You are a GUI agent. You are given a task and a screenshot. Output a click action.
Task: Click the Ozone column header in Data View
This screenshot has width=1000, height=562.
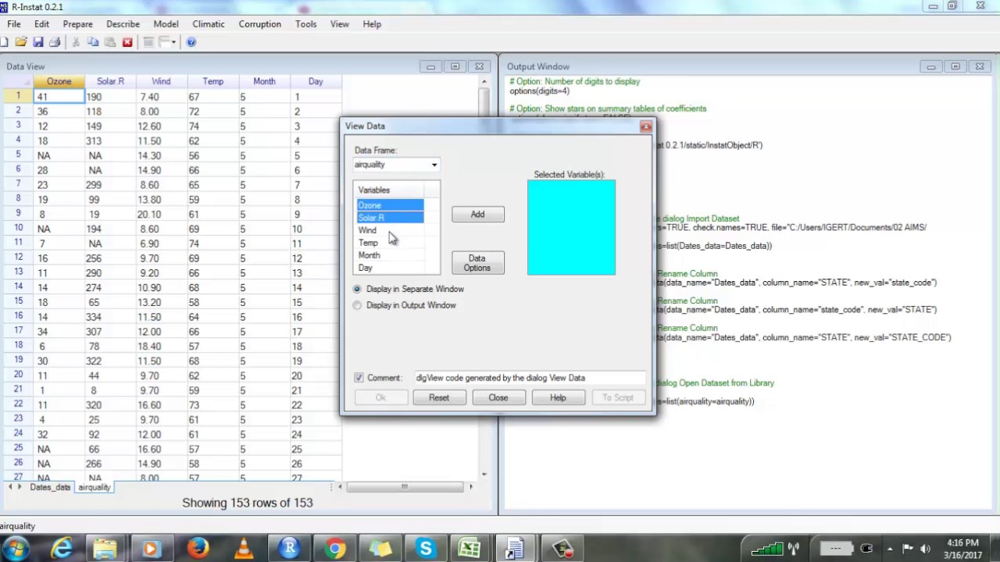click(x=59, y=81)
